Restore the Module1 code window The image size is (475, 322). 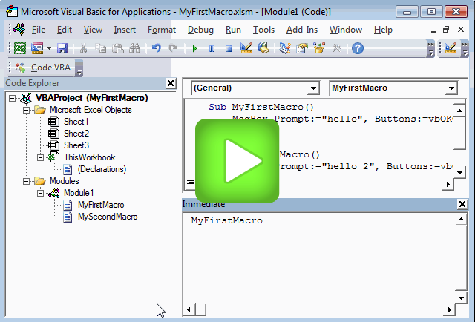click(x=446, y=30)
